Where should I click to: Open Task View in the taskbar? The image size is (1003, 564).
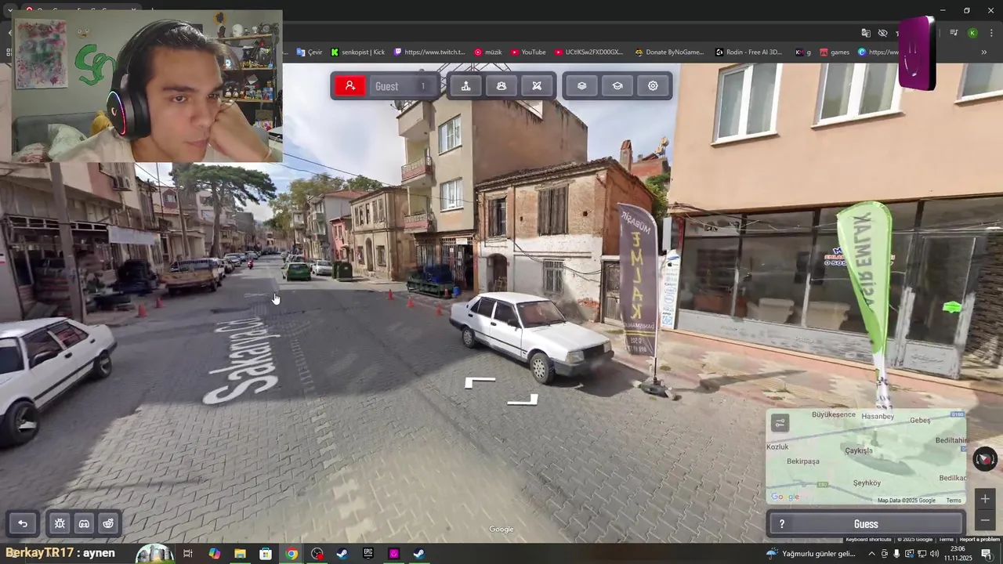pyautogui.click(x=188, y=554)
